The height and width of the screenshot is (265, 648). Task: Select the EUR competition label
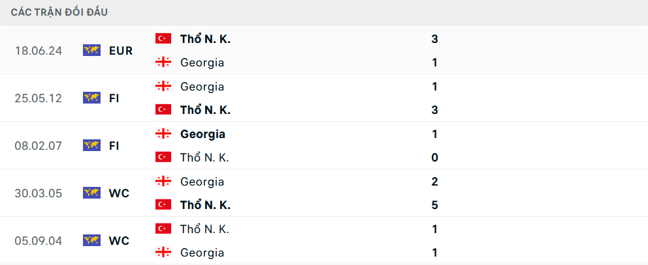(x=121, y=51)
